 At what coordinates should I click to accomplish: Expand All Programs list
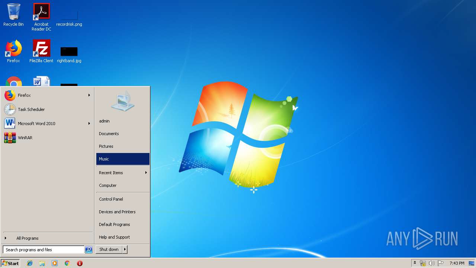(x=47, y=238)
